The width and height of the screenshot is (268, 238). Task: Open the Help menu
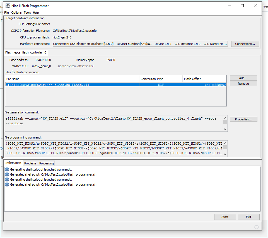tap(36, 13)
